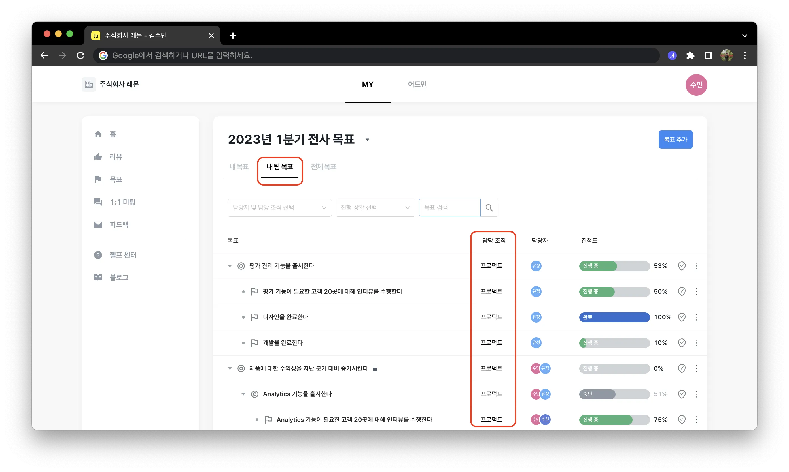
Task: Switch to the 어드민 top tab
Action: coord(417,84)
